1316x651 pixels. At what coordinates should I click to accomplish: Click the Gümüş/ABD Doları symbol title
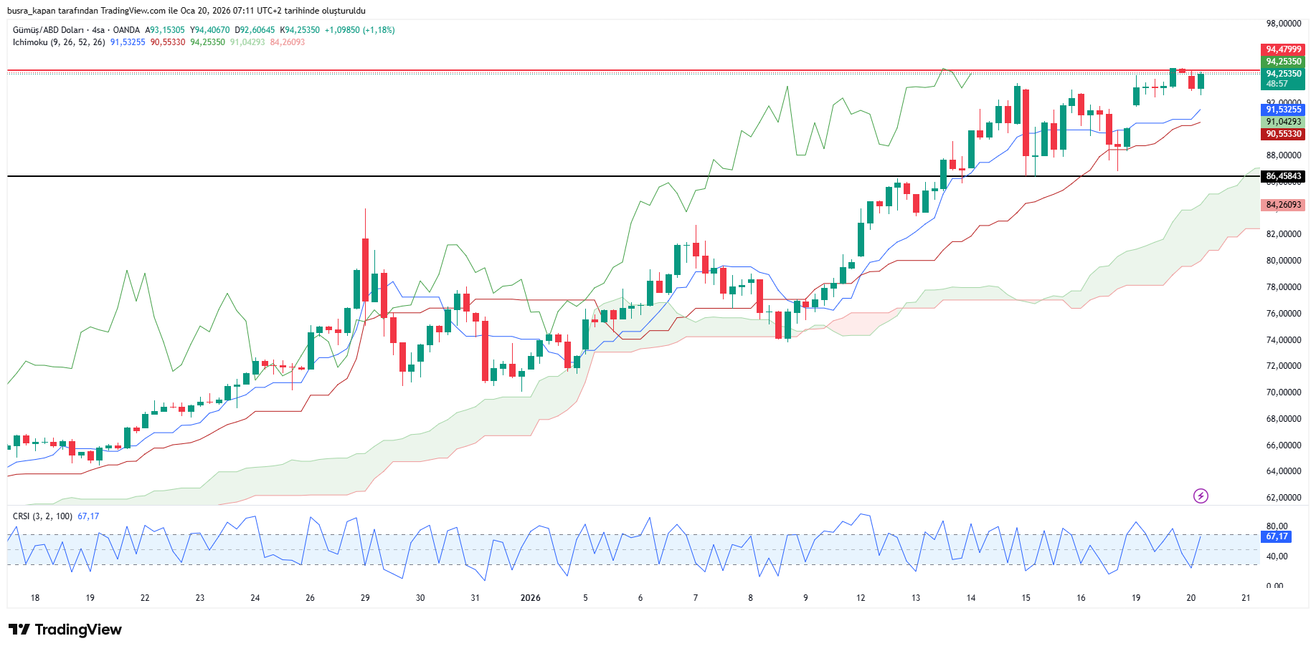(x=48, y=30)
